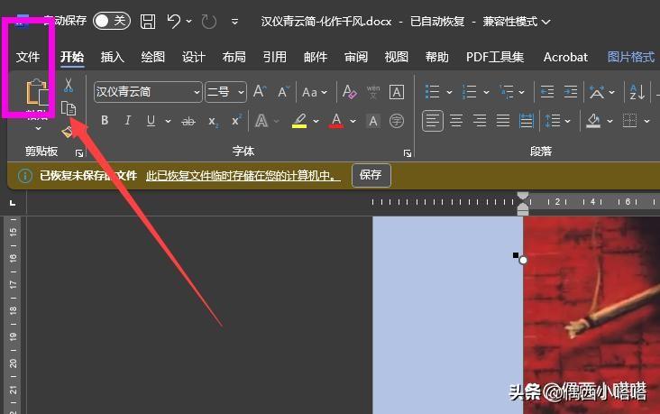Click the info icon in recovery bar
The image size is (660, 414).
(25, 176)
